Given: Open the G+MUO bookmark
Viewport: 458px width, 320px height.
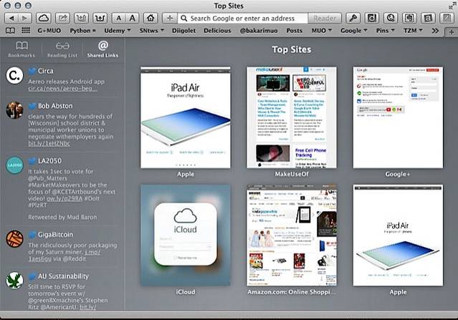Looking at the screenshot, I should click(49, 31).
